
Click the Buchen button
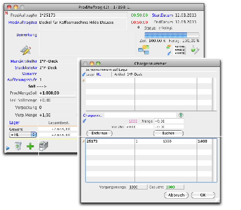(168, 133)
